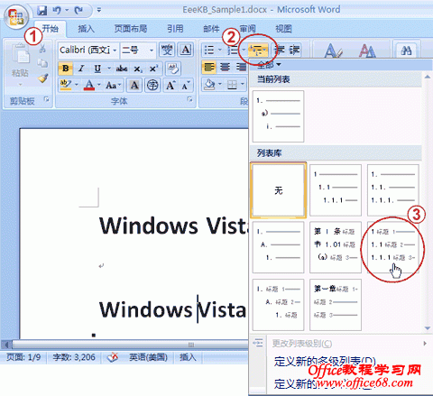
Task: Click the 页面: 1/9 status indicator
Action: (23, 357)
